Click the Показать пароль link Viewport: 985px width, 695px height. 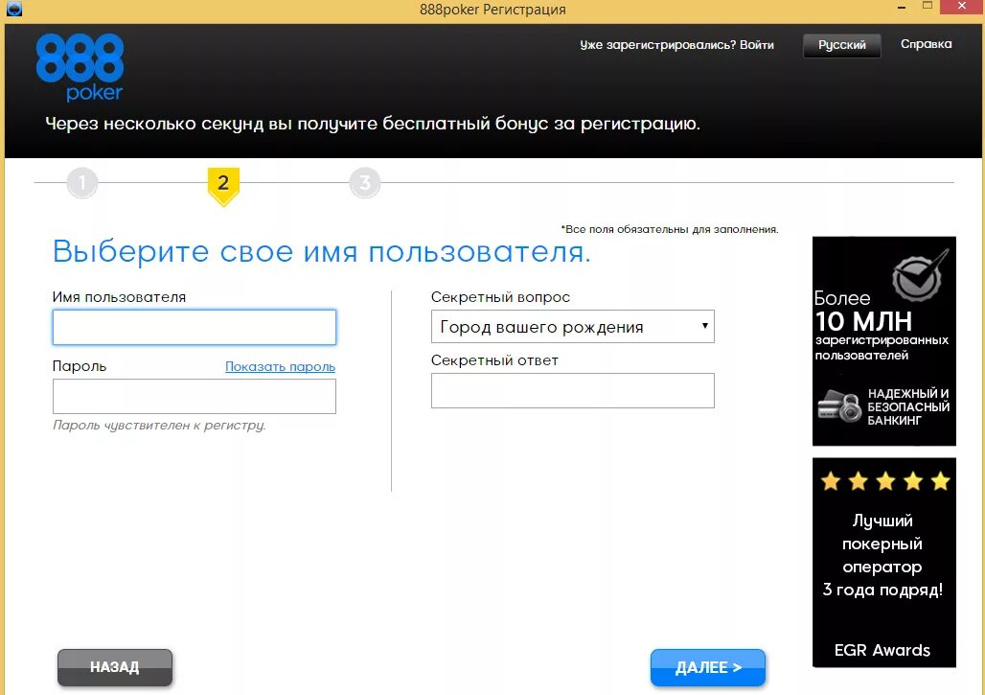coord(280,366)
